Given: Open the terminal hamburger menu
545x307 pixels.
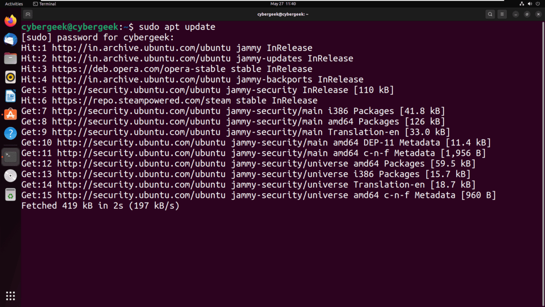Looking at the screenshot, I should pyautogui.click(x=502, y=14).
